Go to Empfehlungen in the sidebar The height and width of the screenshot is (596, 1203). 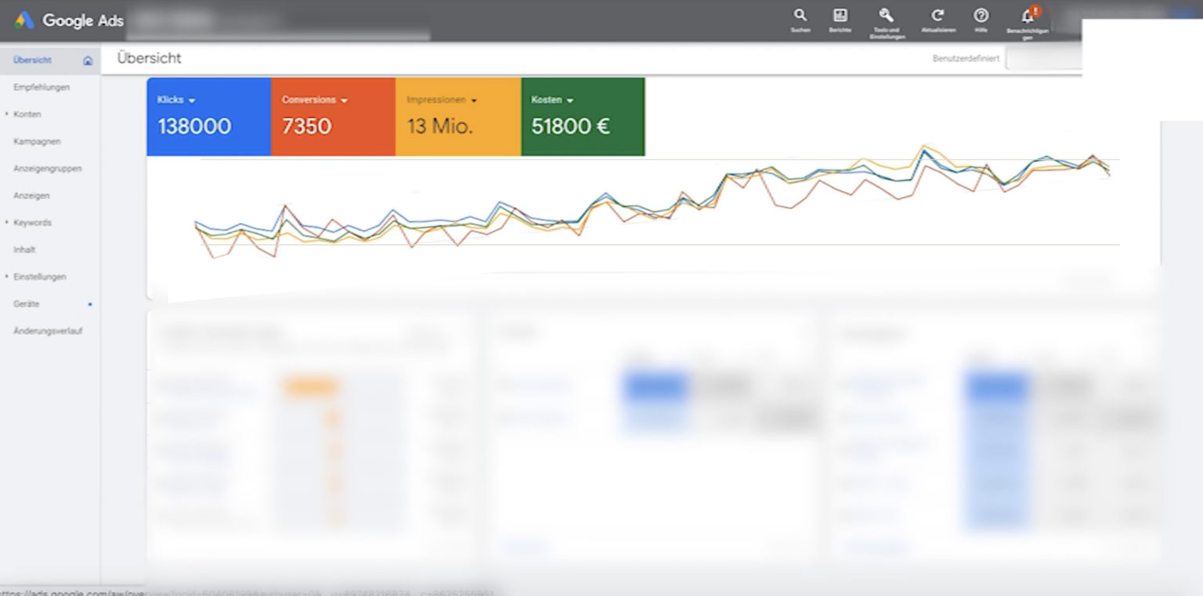(42, 88)
